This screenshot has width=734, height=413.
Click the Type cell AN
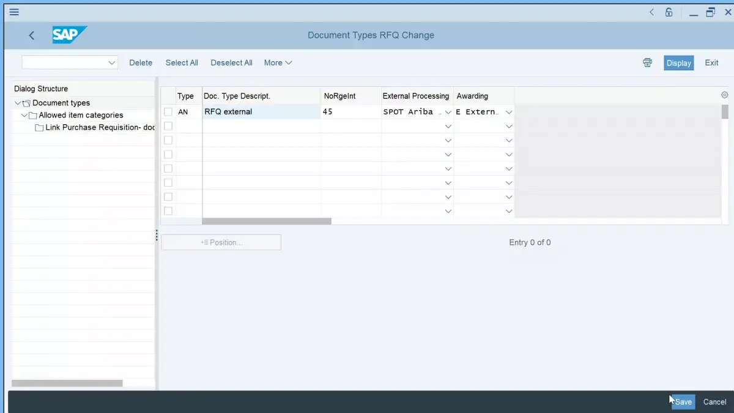[188, 112]
